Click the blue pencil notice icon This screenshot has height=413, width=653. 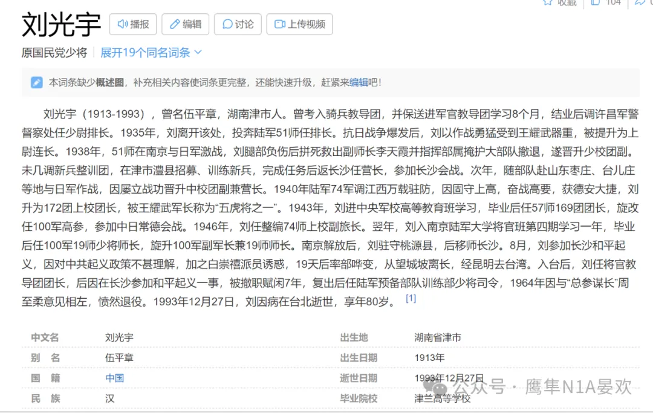[x=37, y=82]
